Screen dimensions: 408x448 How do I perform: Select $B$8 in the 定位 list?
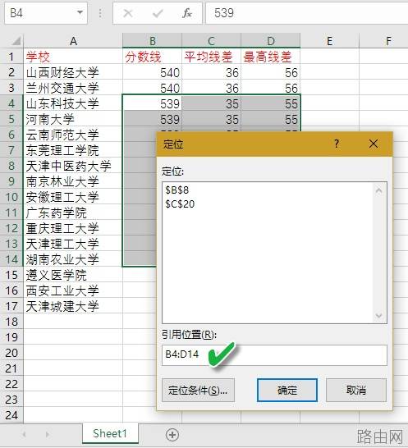click(x=177, y=190)
